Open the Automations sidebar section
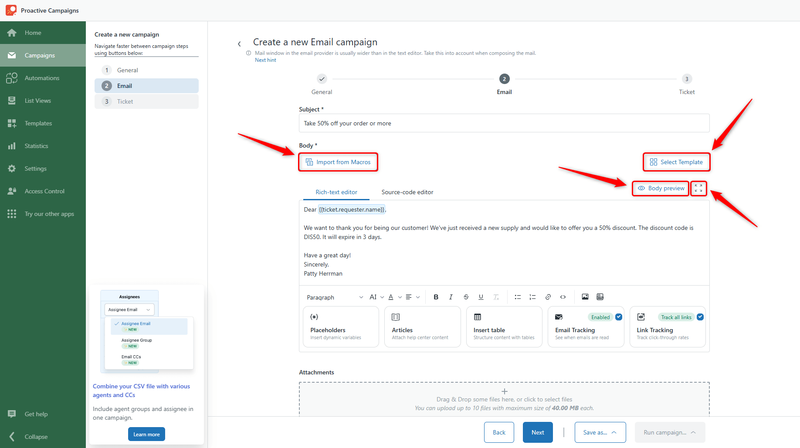Image resolution: width=800 pixels, height=448 pixels. tap(43, 78)
